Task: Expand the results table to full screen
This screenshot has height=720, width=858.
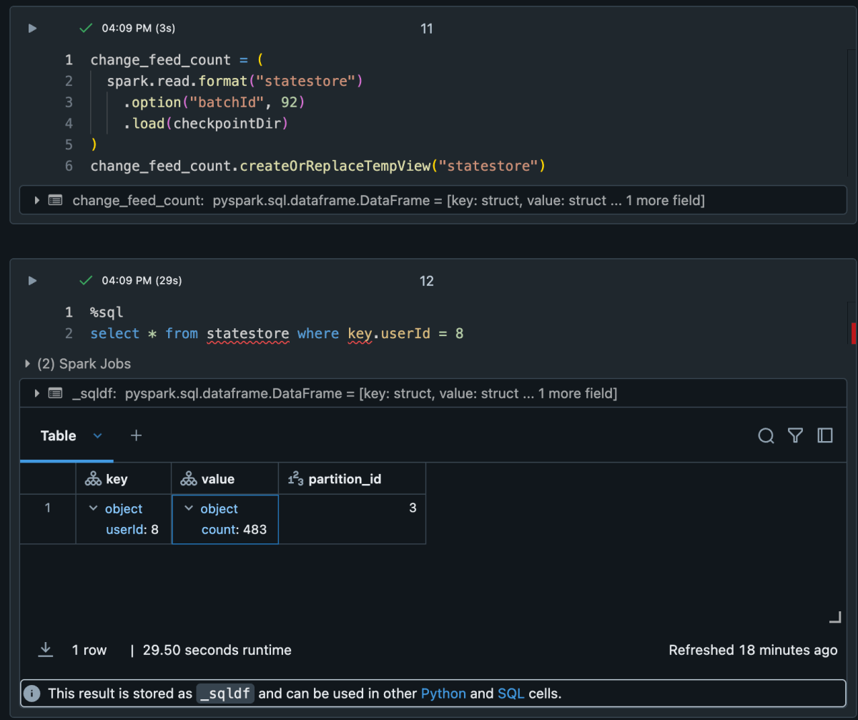Action: 825,435
